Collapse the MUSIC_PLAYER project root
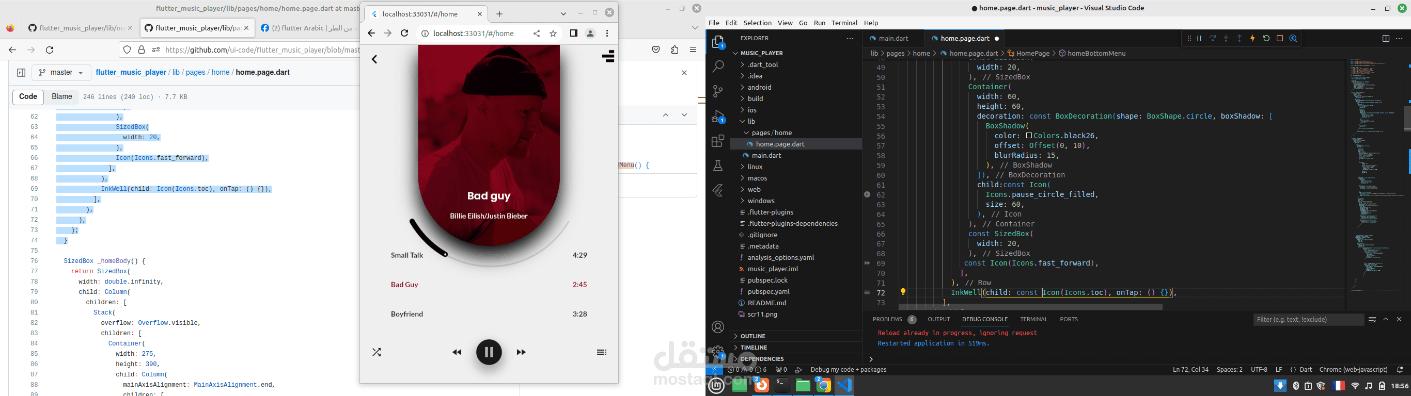 761,53
